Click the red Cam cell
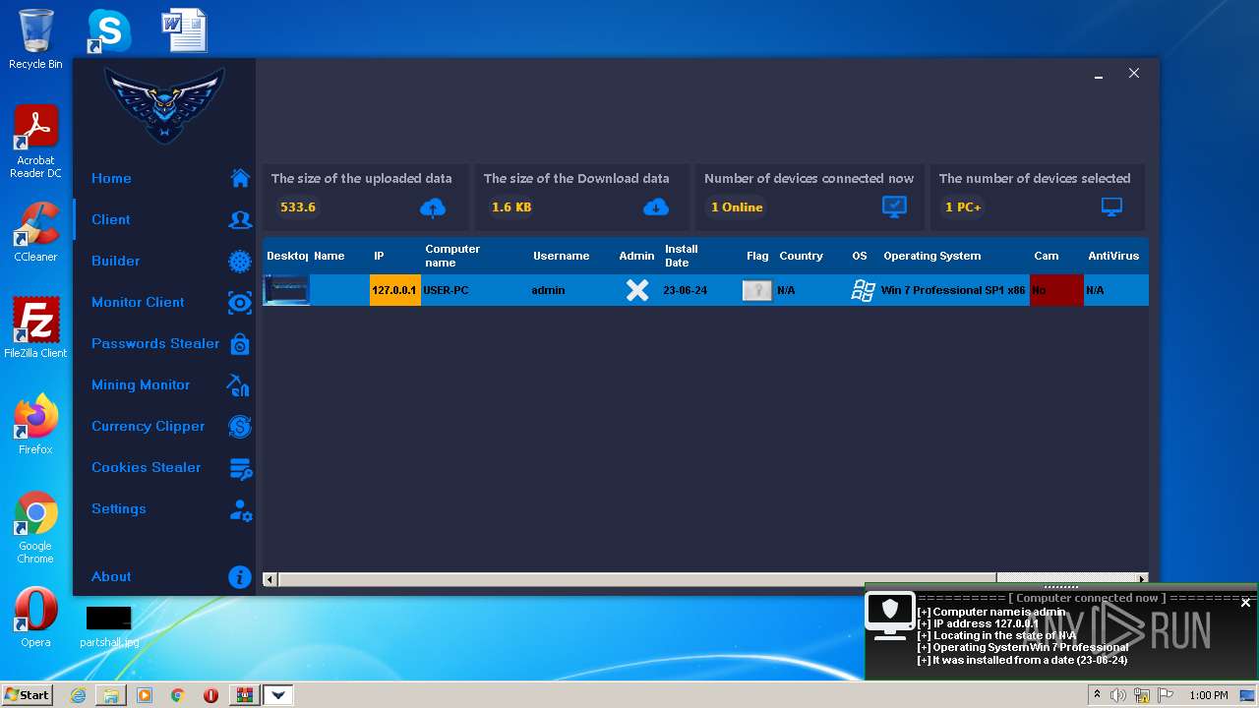 (x=1056, y=290)
